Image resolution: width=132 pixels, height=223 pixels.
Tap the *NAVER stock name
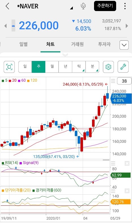(x=28, y=6)
